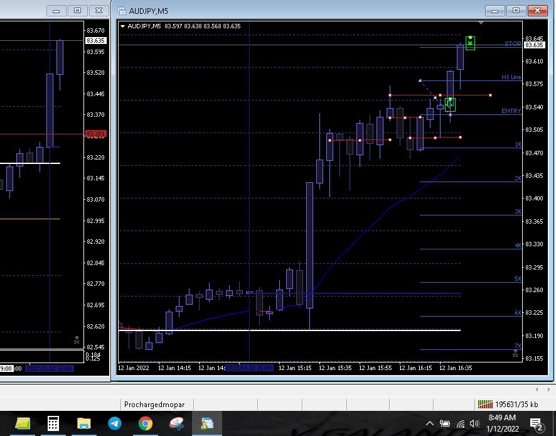Click the red 83.301 price tag in left window
The height and width of the screenshot is (436, 556).
pyautogui.click(x=95, y=133)
